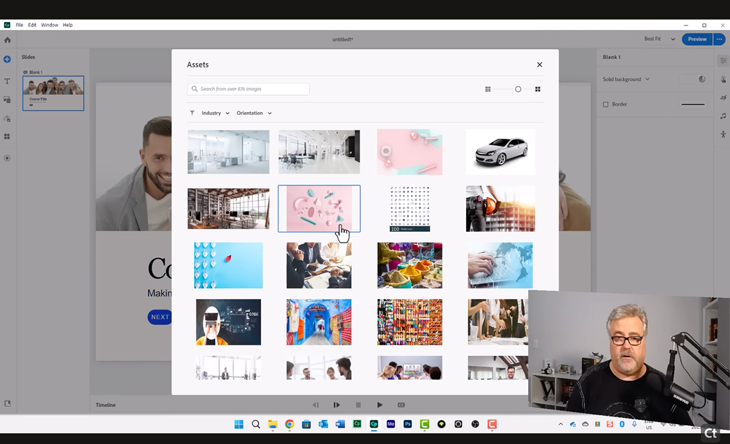Screen dimensions: 730x444
Task: Open the Window menu
Action: tap(49, 25)
